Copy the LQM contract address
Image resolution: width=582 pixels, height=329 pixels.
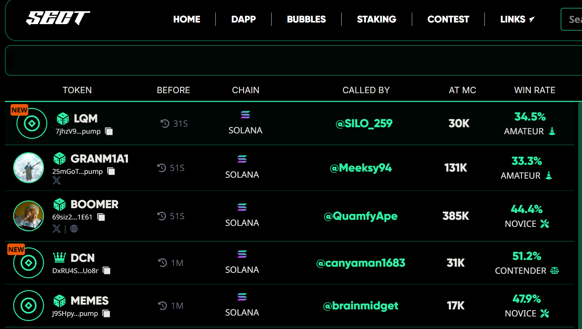109,131
